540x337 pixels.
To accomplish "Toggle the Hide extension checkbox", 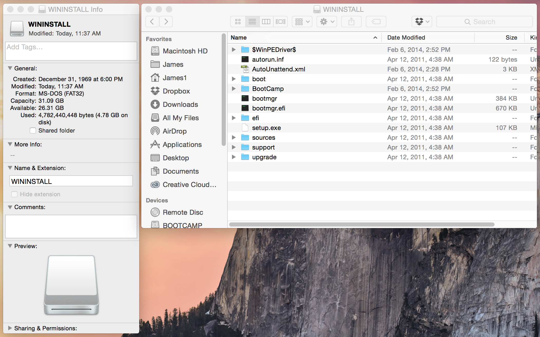I will coord(14,194).
